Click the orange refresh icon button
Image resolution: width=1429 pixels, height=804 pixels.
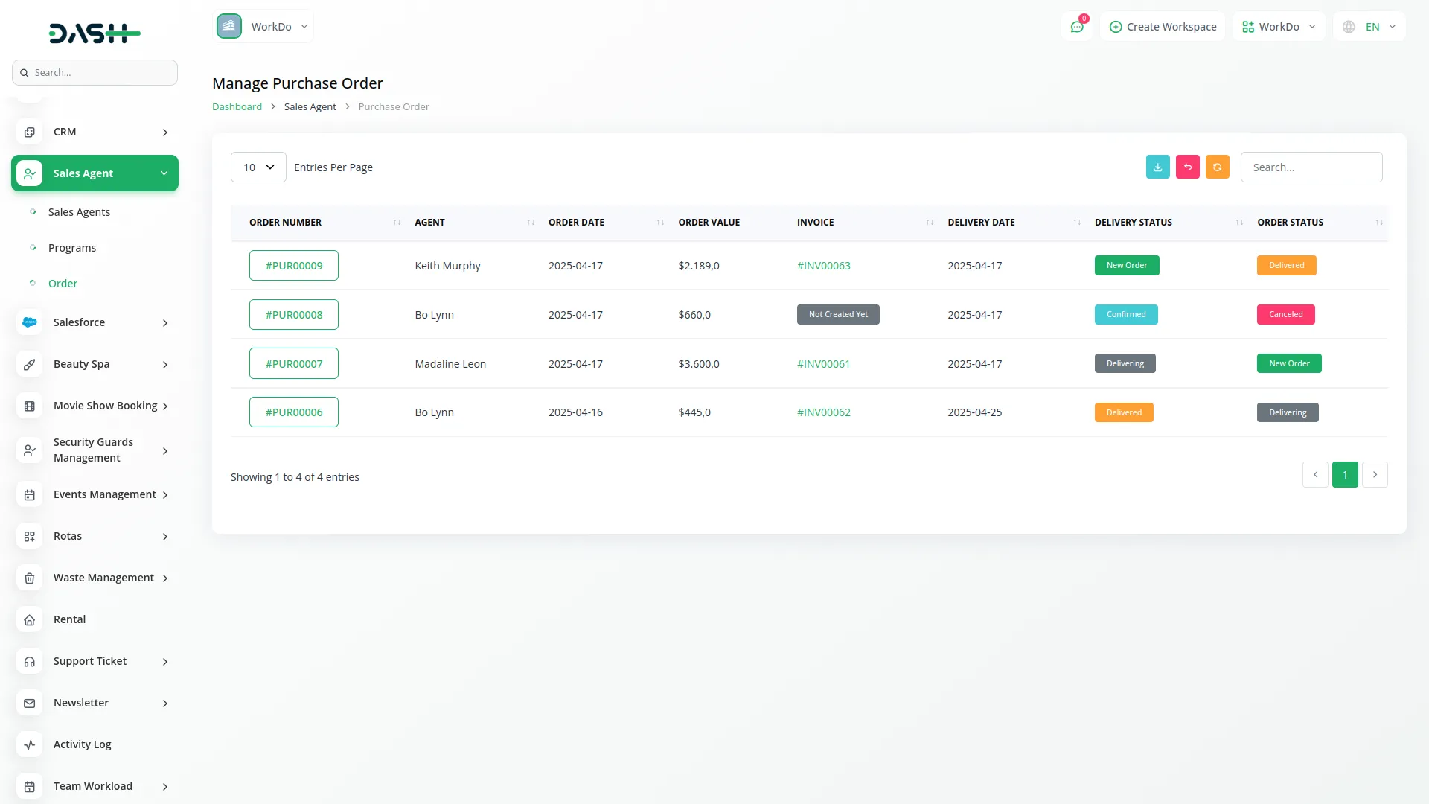[1218, 167]
